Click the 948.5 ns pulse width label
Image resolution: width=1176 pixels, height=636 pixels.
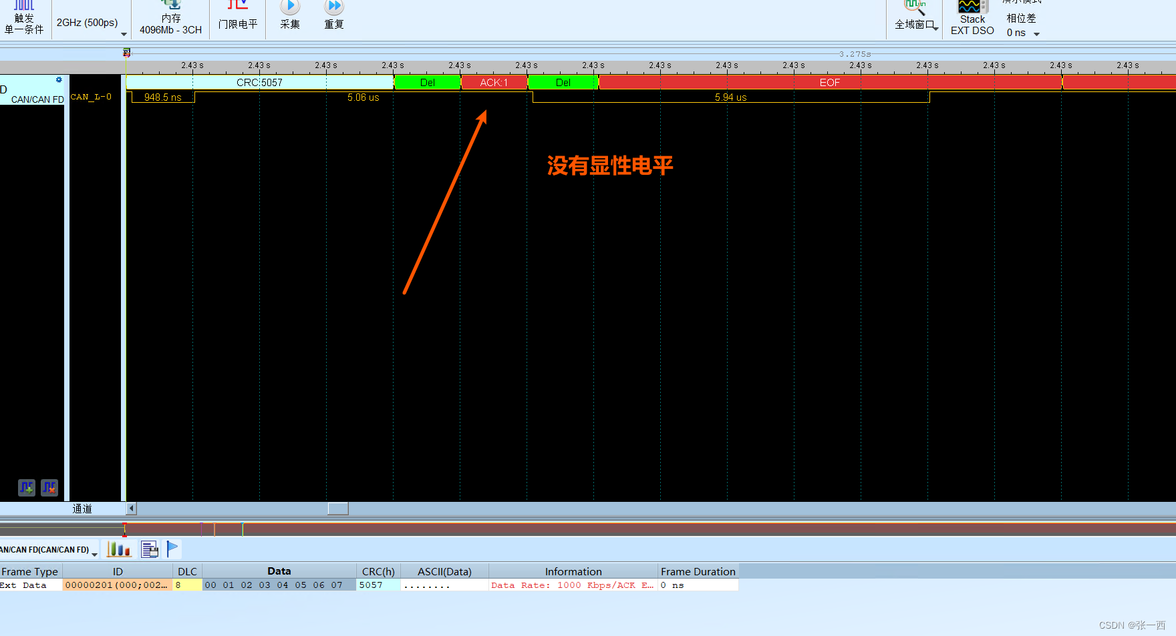[x=163, y=97]
